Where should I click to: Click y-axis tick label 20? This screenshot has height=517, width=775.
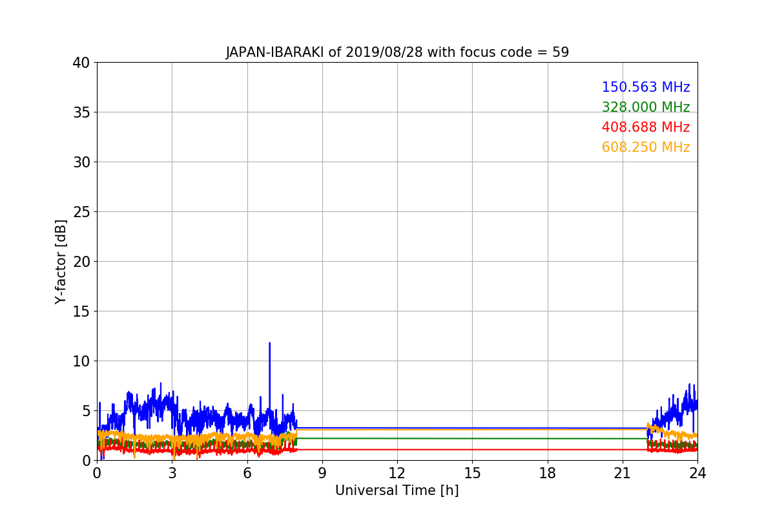(x=81, y=262)
